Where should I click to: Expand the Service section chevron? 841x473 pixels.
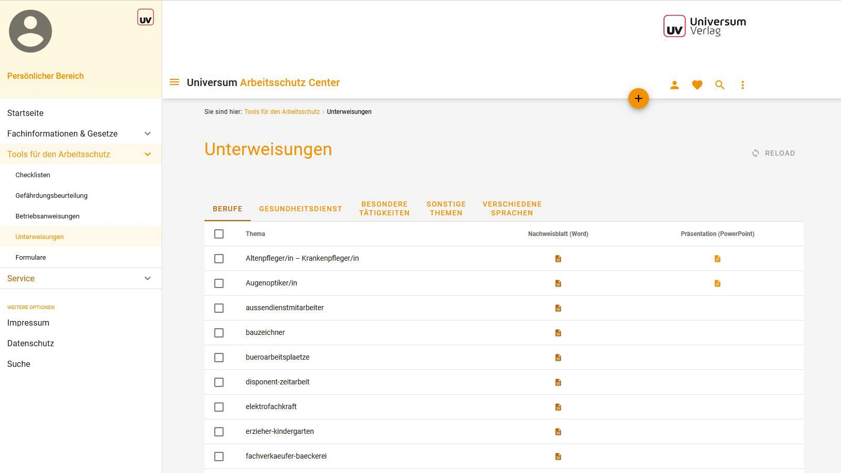(148, 278)
